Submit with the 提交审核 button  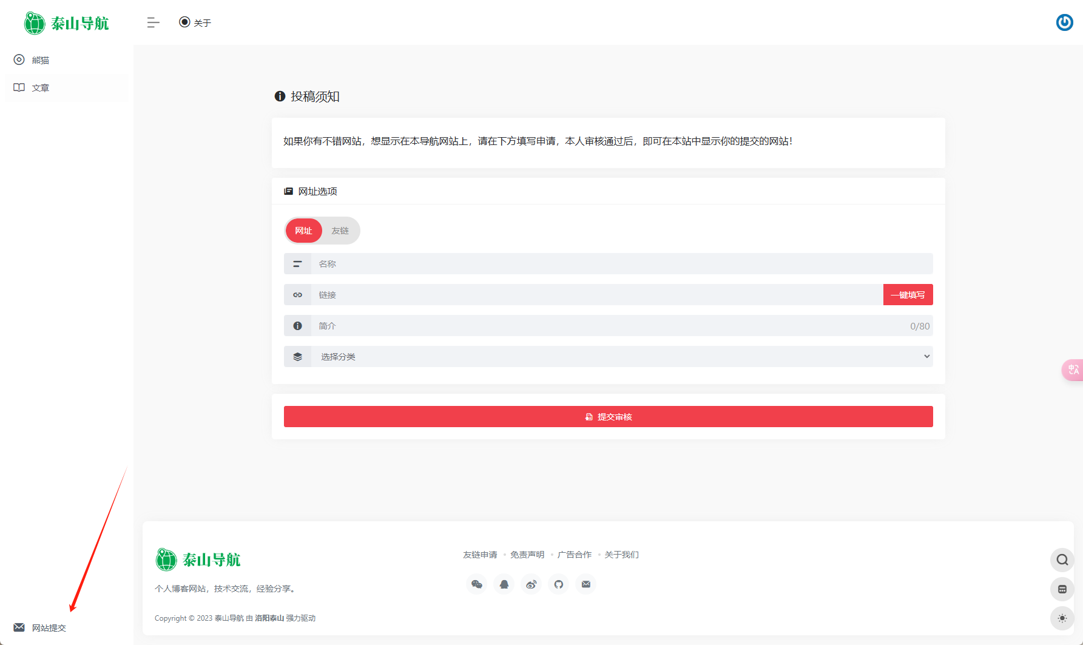[608, 416]
